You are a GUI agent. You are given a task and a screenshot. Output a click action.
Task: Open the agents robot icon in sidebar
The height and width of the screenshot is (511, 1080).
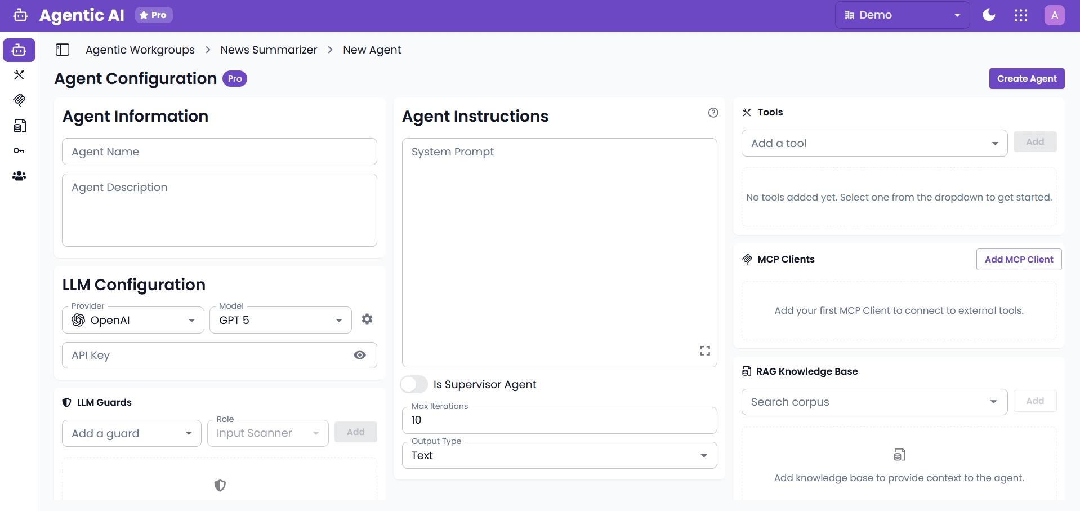point(19,50)
